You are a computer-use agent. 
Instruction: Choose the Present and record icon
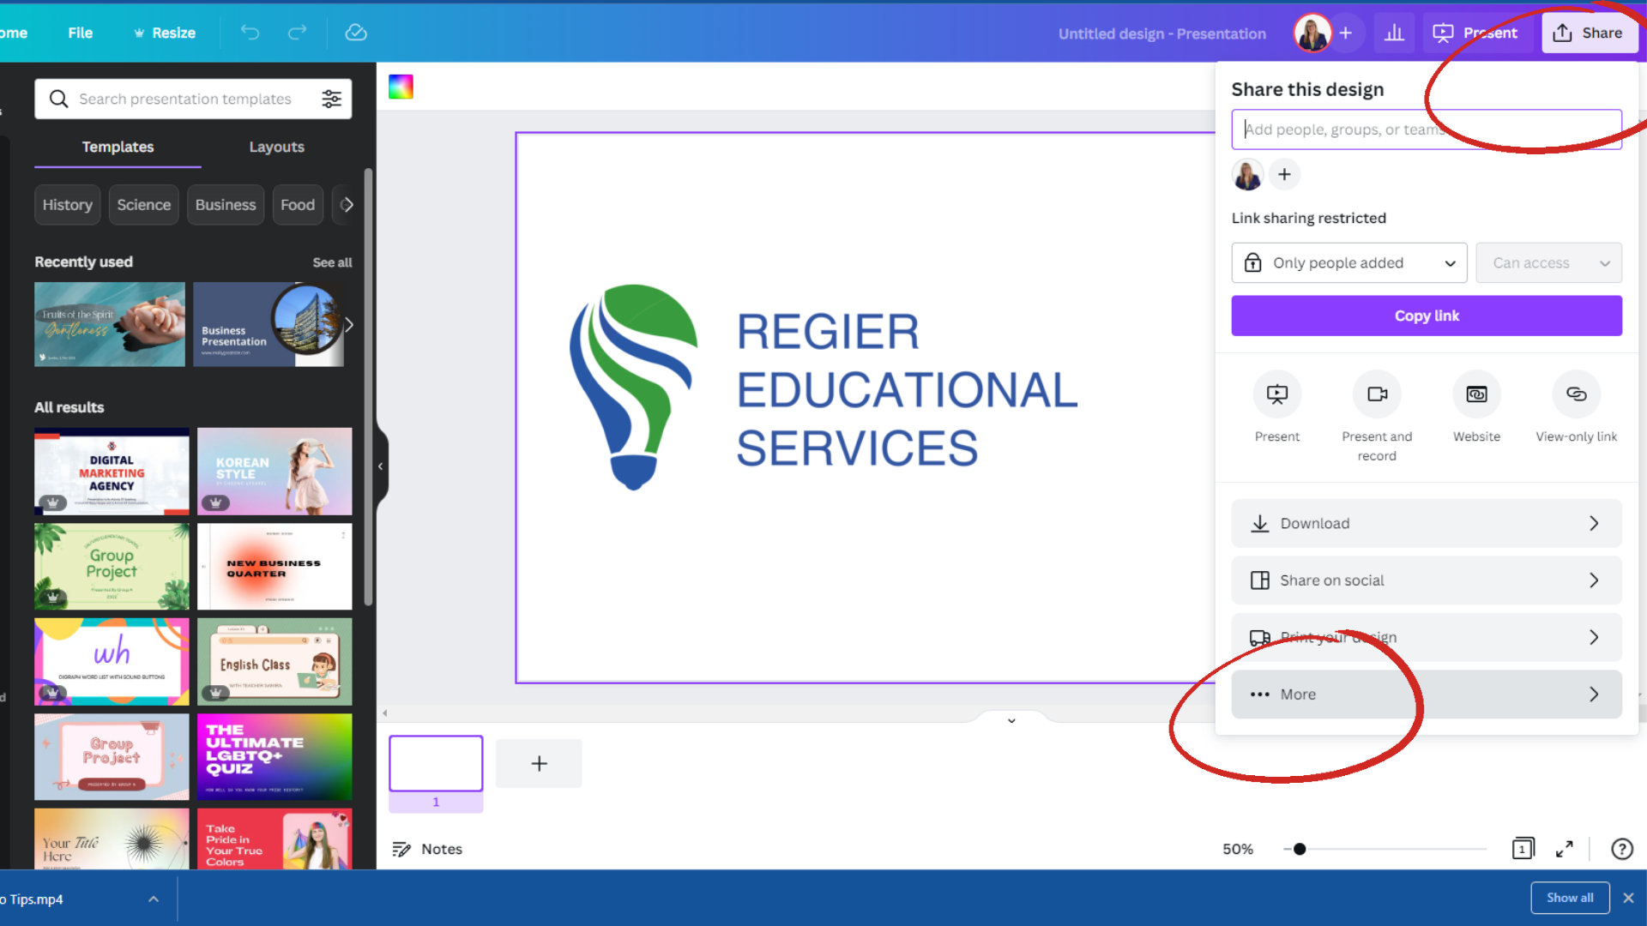click(1377, 394)
